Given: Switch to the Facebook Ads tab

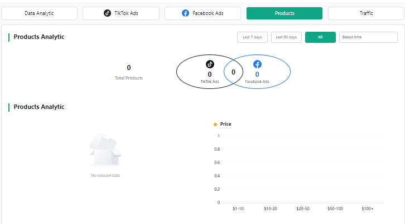Looking at the screenshot, I should pyautogui.click(x=202, y=13).
